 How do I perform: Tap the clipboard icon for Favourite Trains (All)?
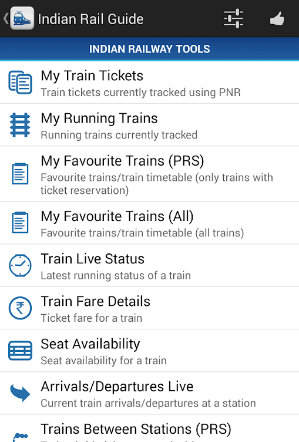(x=20, y=223)
